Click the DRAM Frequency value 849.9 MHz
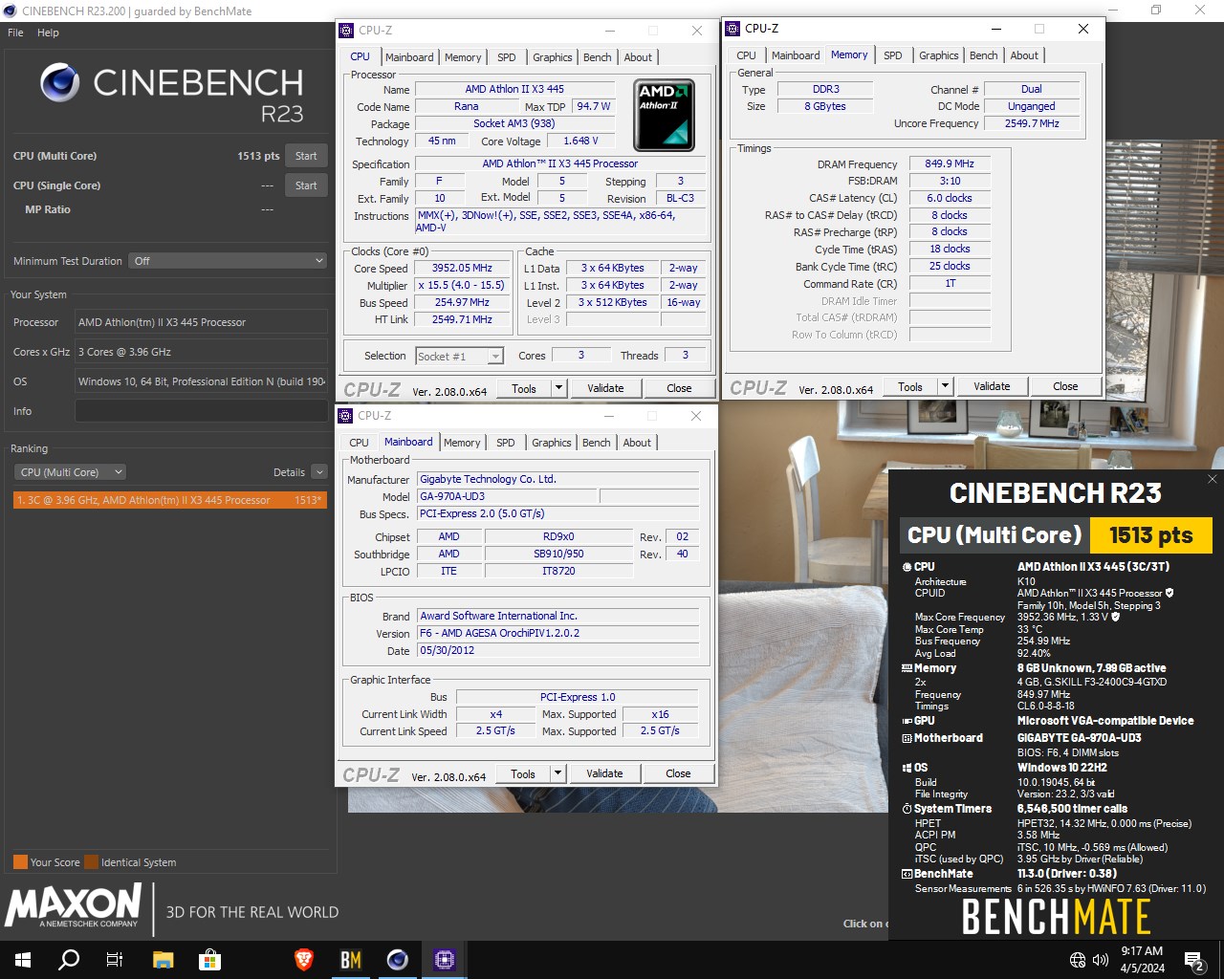Image resolution: width=1224 pixels, height=979 pixels. pyautogui.click(x=950, y=163)
